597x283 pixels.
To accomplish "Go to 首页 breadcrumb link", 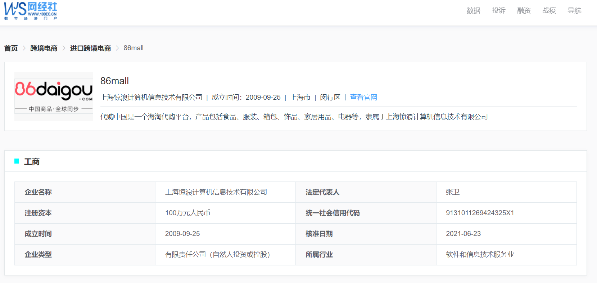I will click(x=11, y=48).
